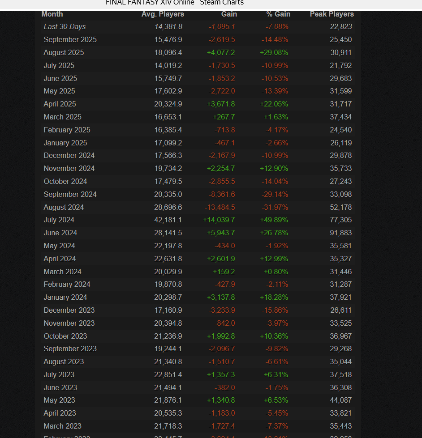Click October 2024 month cell

65,182
